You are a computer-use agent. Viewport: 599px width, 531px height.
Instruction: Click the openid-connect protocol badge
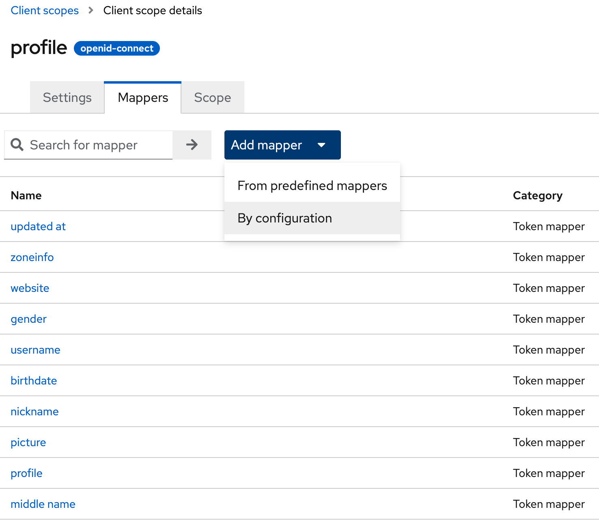point(116,48)
